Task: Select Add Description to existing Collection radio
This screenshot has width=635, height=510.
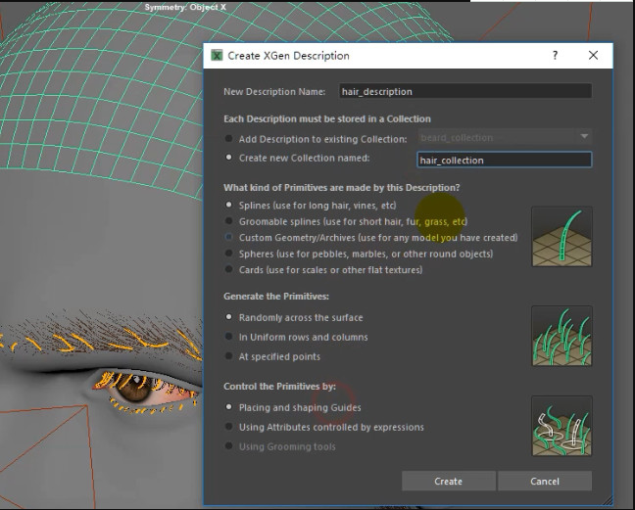Action: coord(228,139)
